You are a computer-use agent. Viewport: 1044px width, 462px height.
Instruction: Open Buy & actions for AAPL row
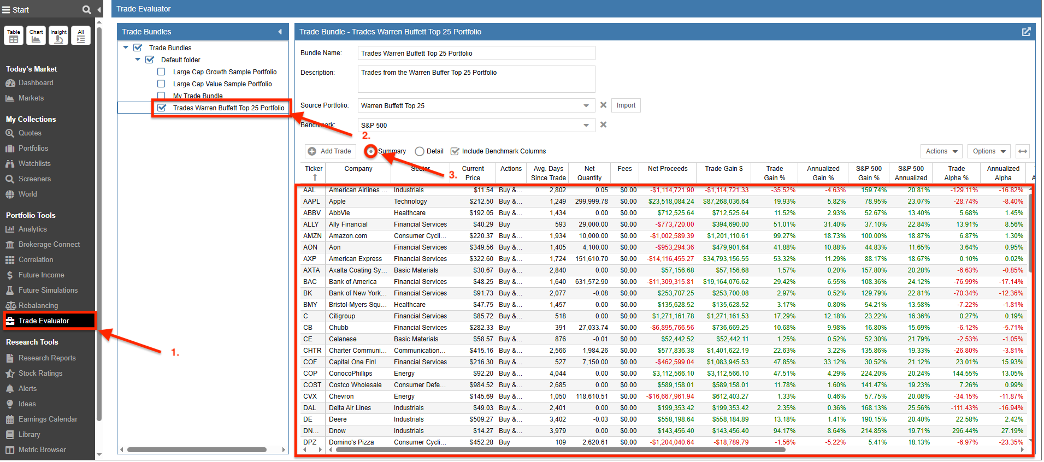510,202
